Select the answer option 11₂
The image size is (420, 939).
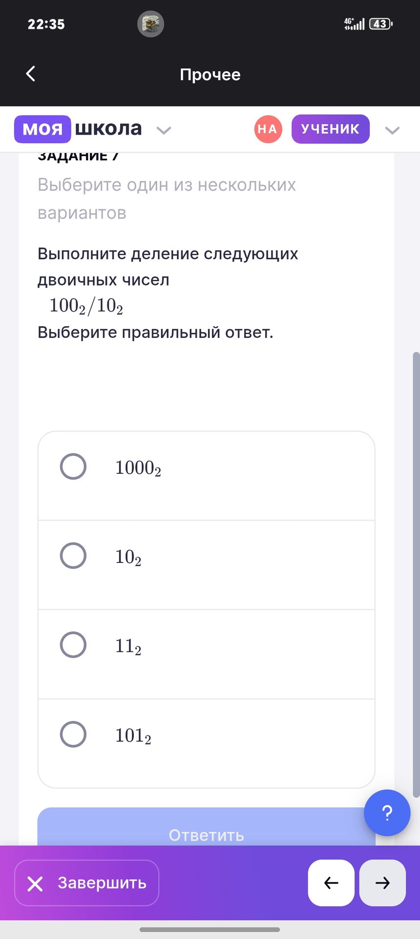coord(73,645)
